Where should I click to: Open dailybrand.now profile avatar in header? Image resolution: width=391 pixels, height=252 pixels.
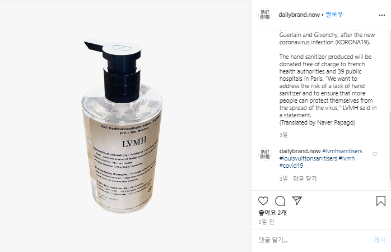[x=265, y=15]
